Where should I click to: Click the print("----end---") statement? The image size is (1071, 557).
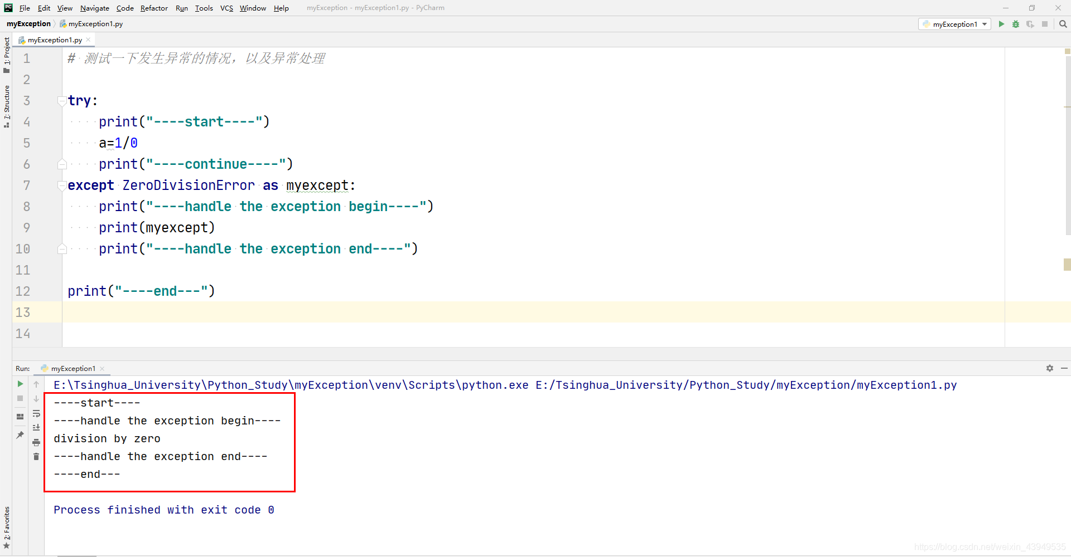141,291
